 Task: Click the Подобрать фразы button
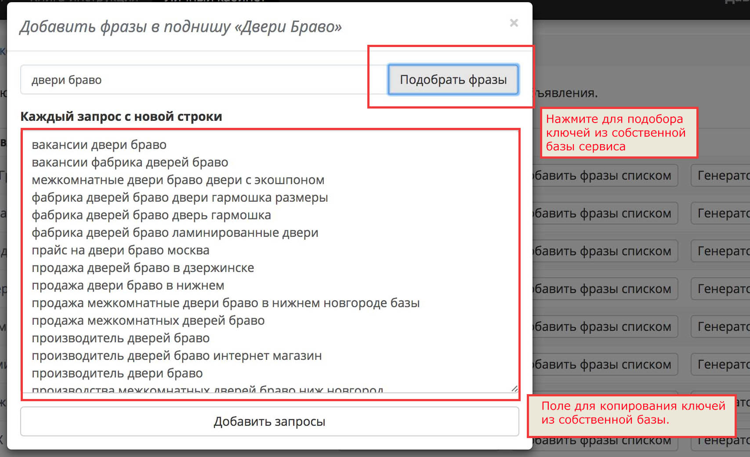click(x=453, y=80)
